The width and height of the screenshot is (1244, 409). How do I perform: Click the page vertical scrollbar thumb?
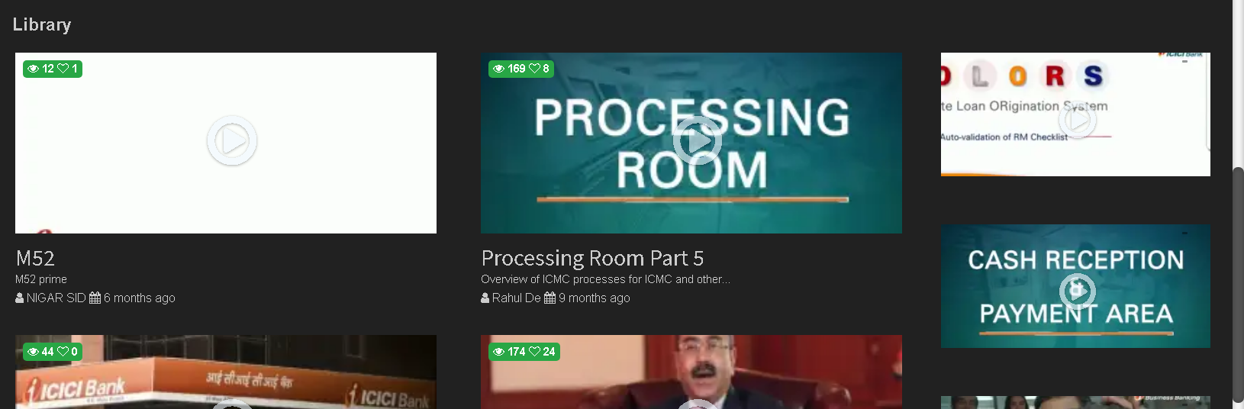[1238, 286]
